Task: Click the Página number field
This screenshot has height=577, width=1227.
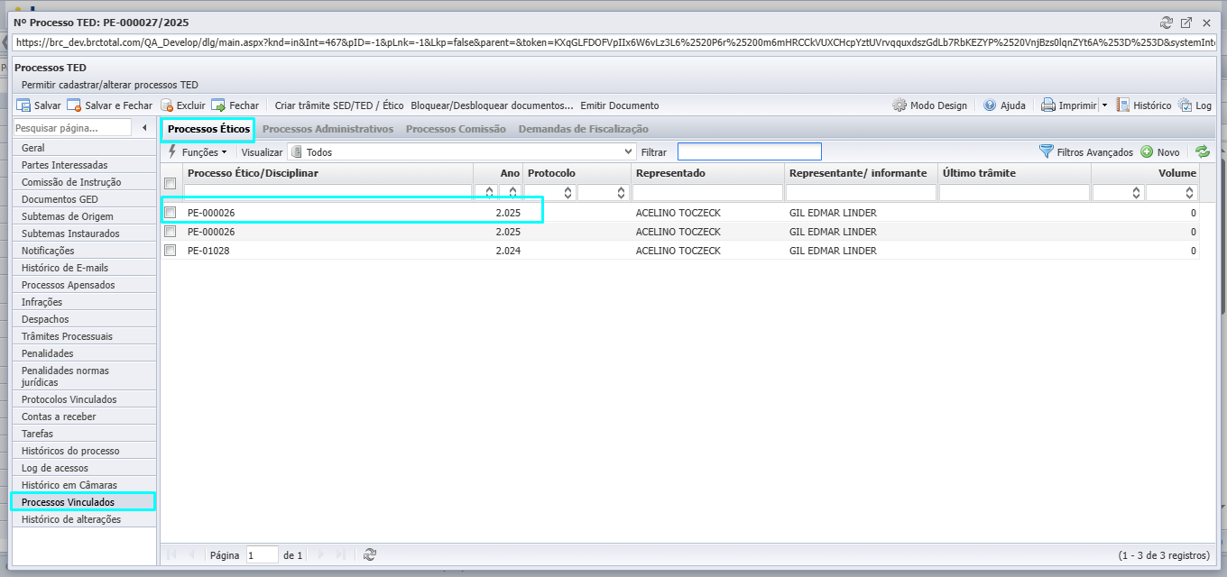Action: (262, 555)
